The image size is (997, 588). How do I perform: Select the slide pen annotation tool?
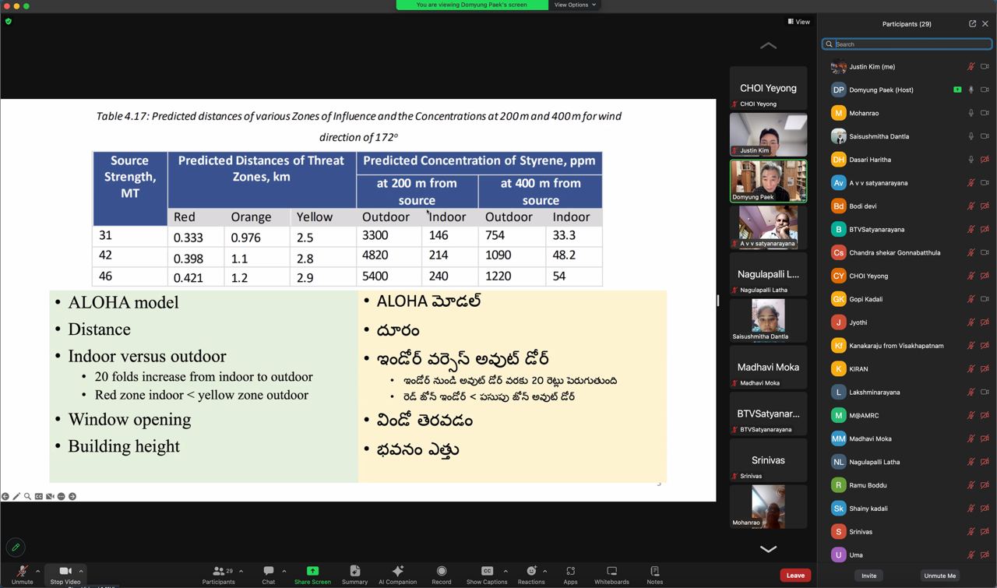(x=16, y=496)
